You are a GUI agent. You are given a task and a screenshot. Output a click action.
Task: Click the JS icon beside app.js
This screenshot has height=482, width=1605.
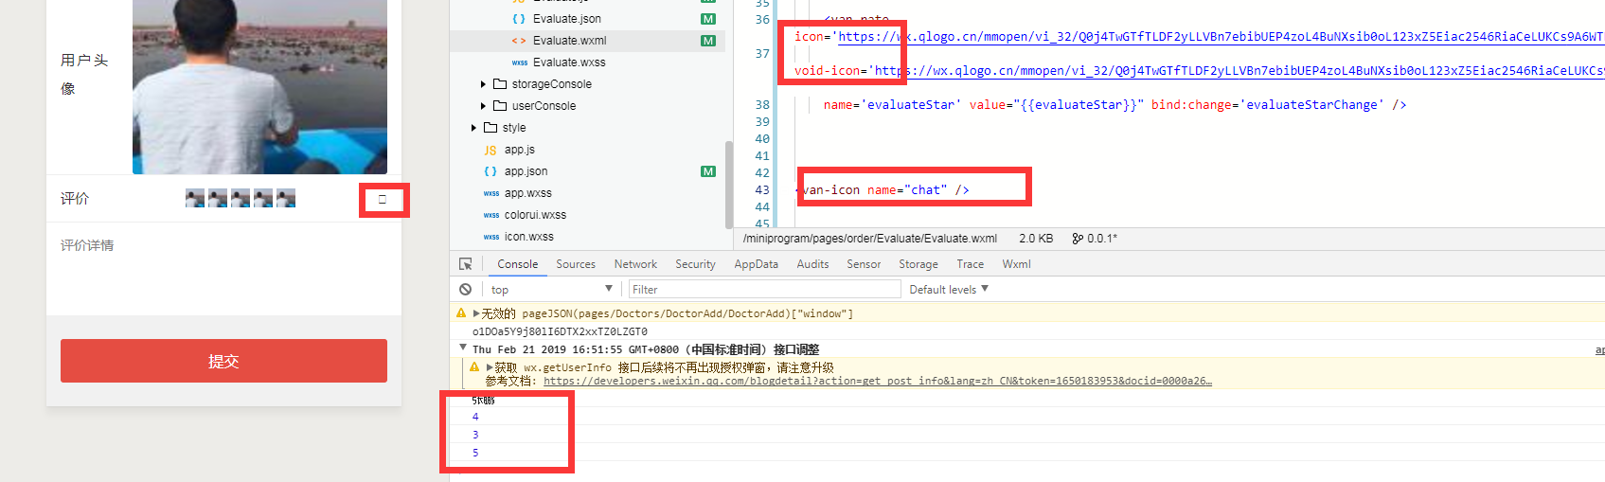pyautogui.click(x=490, y=150)
